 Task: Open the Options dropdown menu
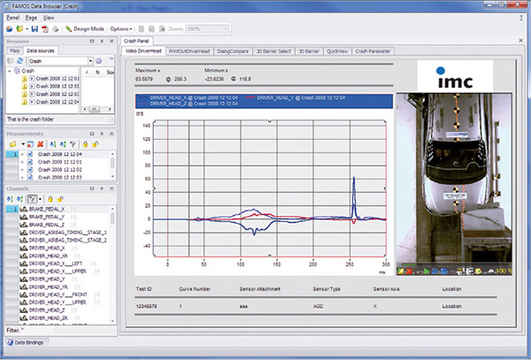pyautogui.click(x=122, y=28)
